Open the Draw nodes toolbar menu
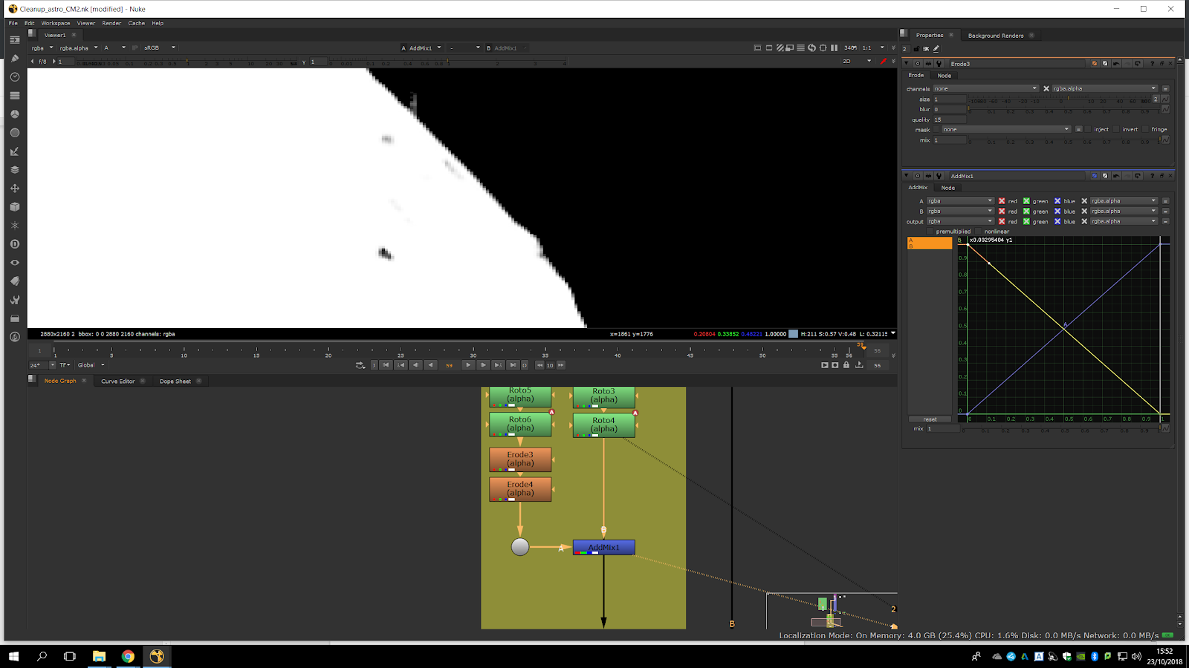1189x668 pixels. click(14, 59)
